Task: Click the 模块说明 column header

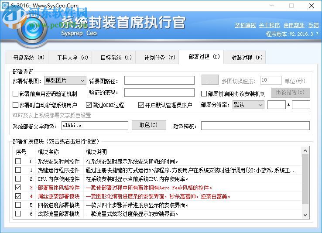Action: click(x=192, y=152)
